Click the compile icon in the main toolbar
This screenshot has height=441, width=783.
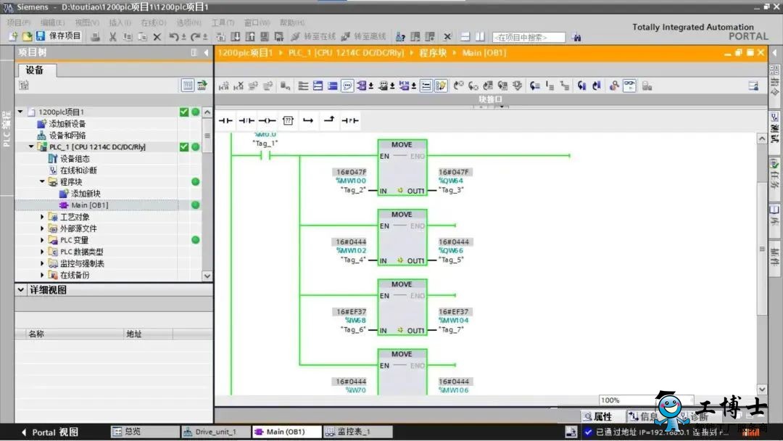click(x=220, y=37)
